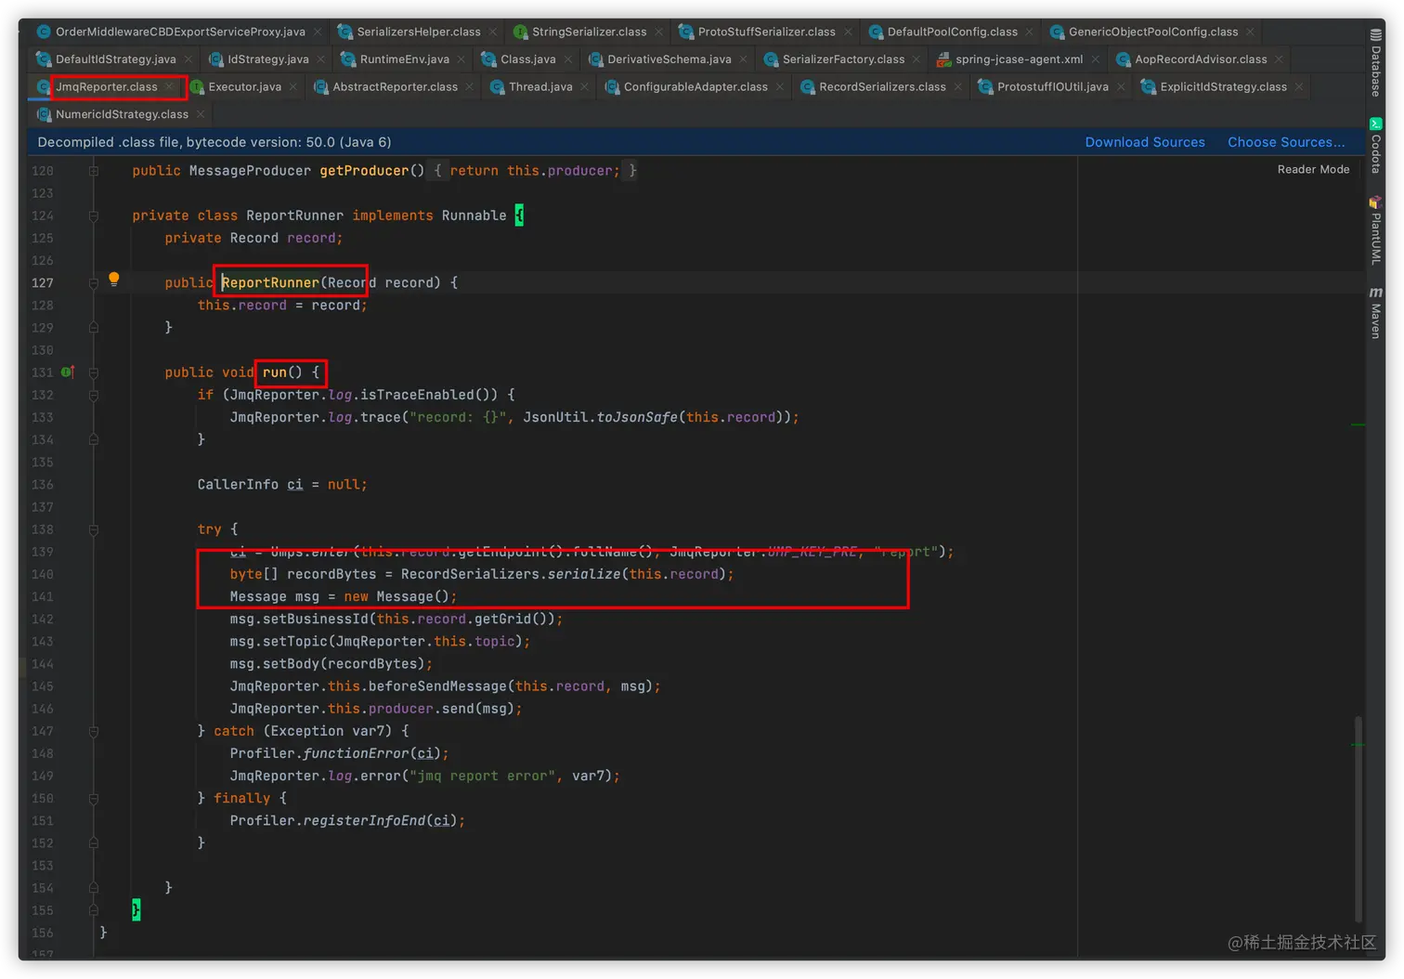Image resolution: width=1404 pixels, height=979 pixels.
Task: Click the CallerInfo type on line 136
Action: click(238, 484)
